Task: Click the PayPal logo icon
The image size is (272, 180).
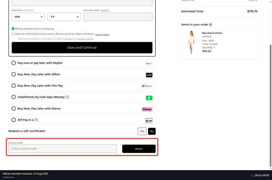Action: coord(149,64)
